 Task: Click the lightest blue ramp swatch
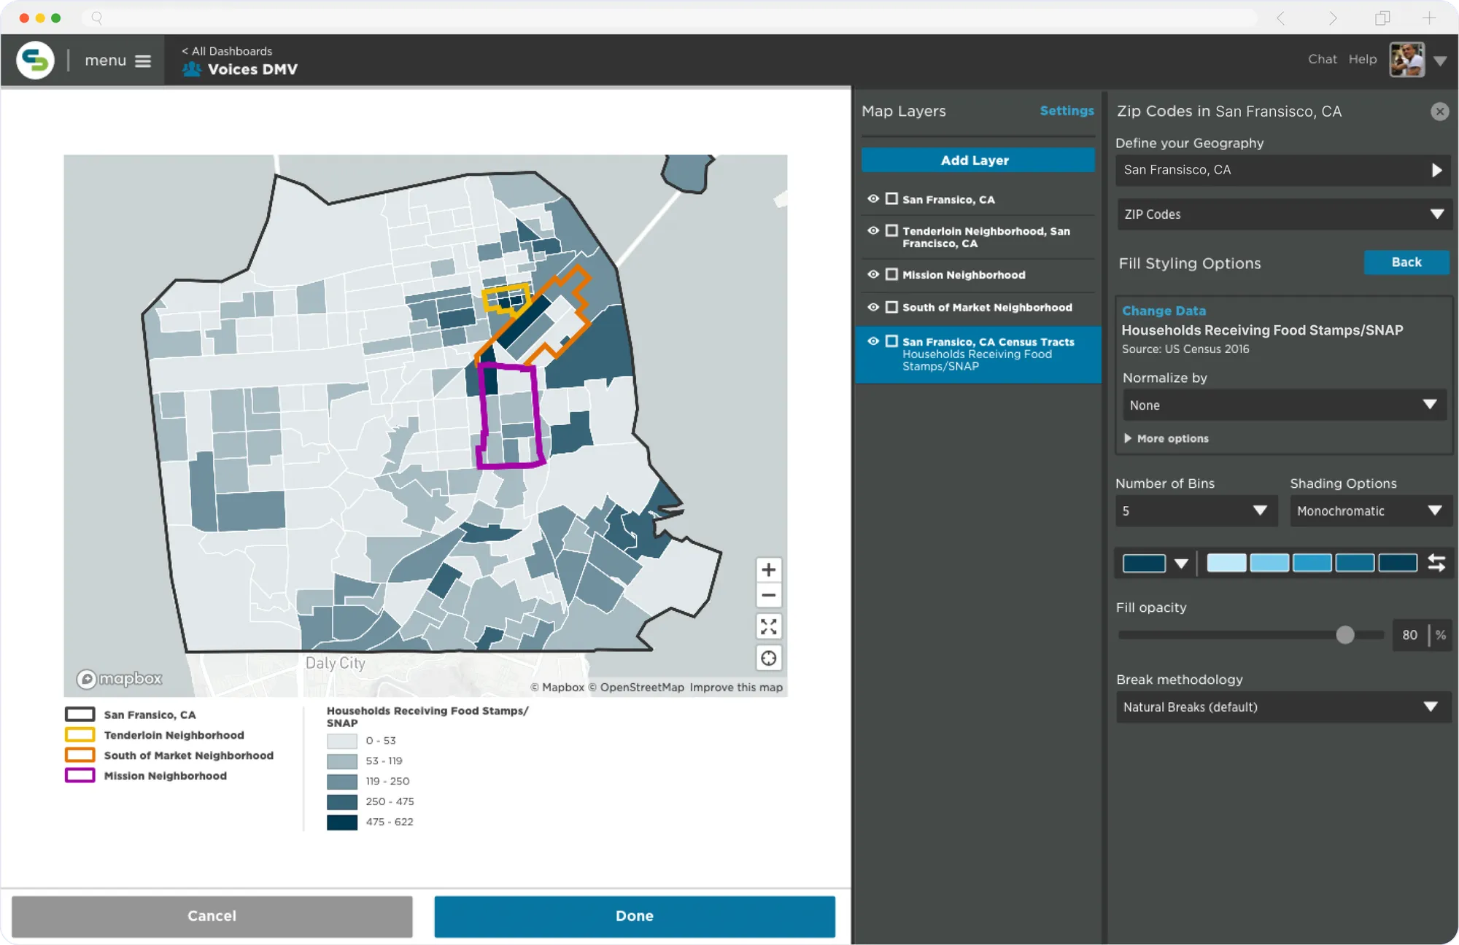[1226, 563]
